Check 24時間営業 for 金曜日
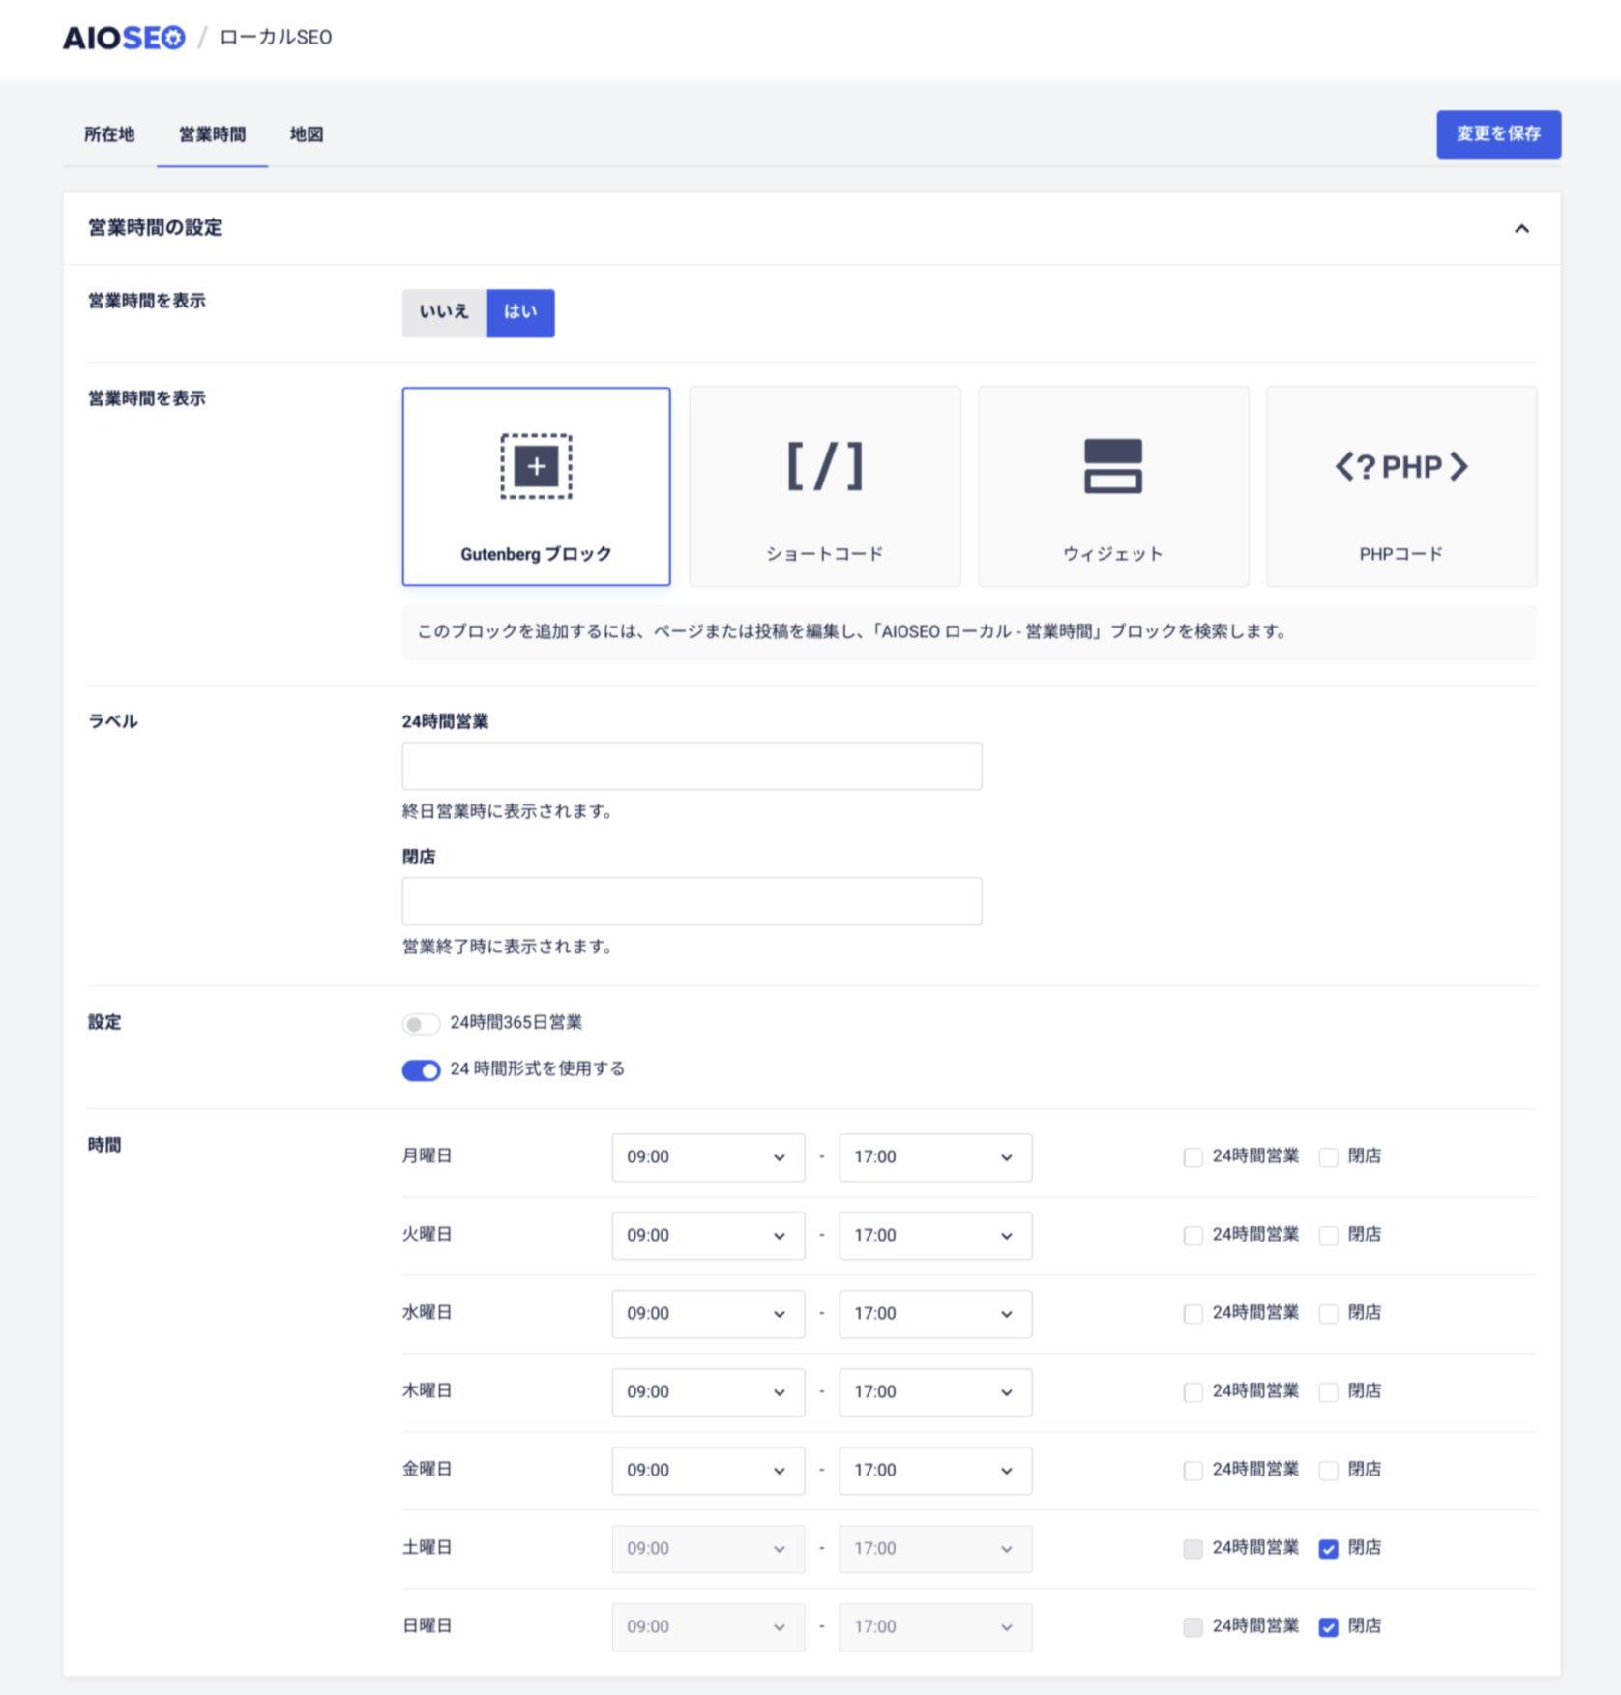Image resolution: width=1621 pixels, height=1695 pixels. coord(1194,1471)
